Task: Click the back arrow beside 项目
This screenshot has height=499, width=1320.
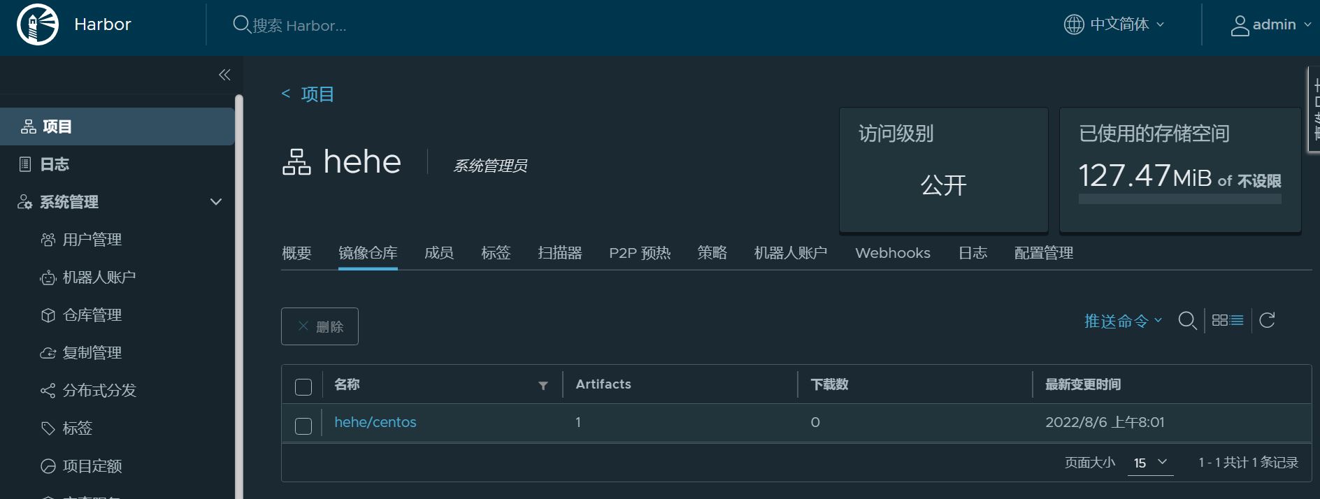Action: click(286, 94)
